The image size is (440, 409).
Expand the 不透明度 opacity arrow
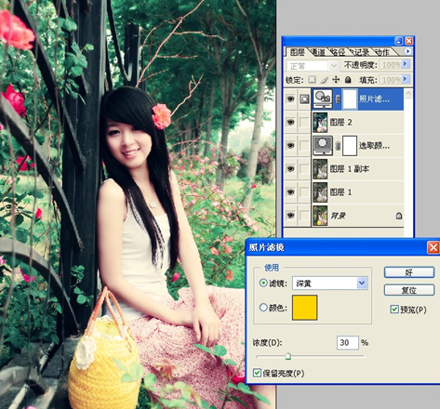tap(405, 64)
